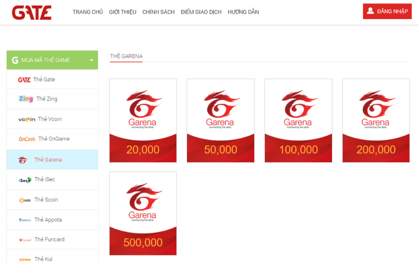
Task: Select the THẺ GARENA tab heading
Action: 126,56
